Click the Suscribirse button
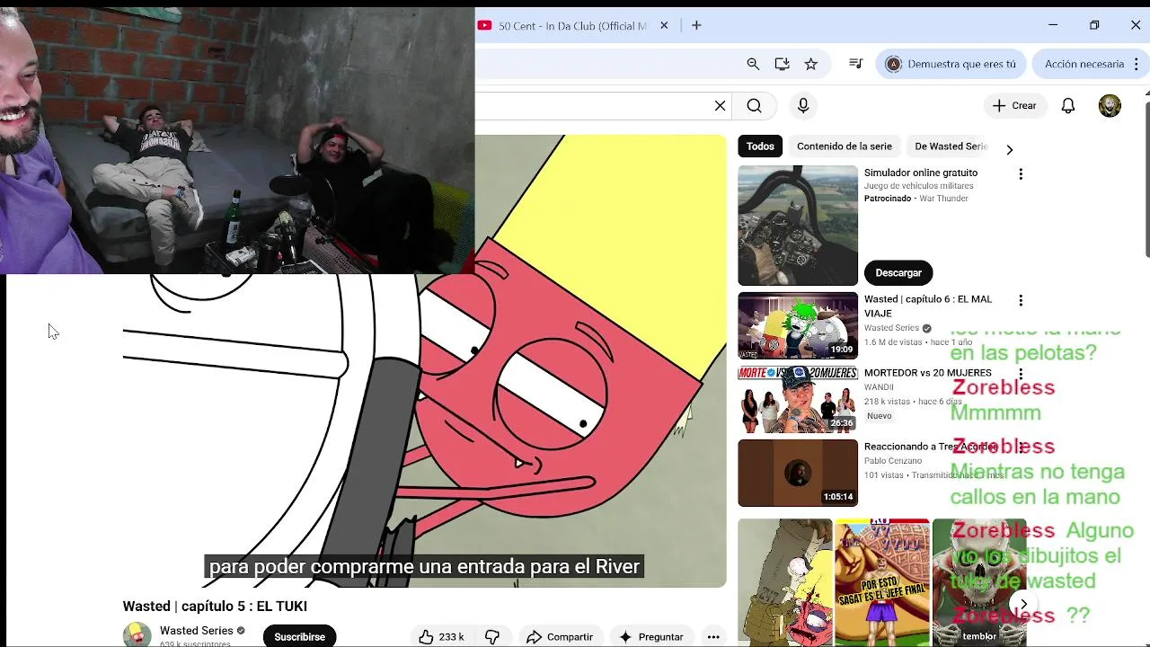 (299, 636)
